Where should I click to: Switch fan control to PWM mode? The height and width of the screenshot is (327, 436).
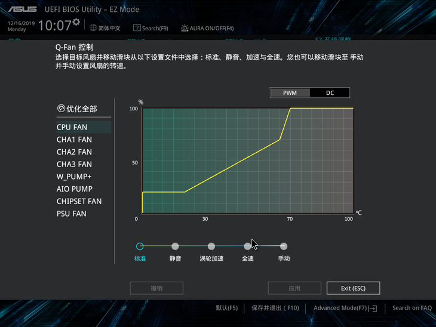[x=290, y=93]
